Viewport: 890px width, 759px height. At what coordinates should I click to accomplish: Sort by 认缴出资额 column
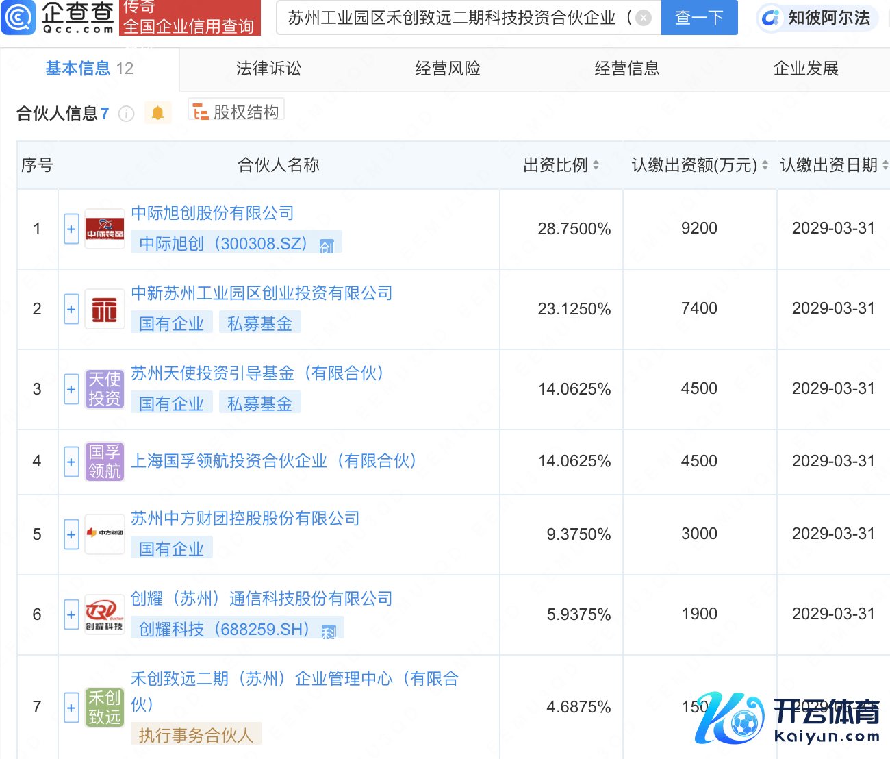(765, 165)
